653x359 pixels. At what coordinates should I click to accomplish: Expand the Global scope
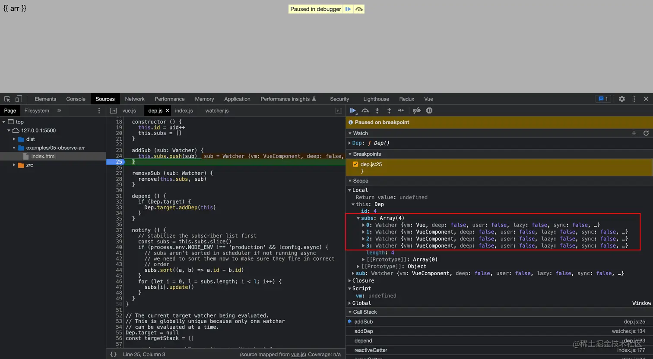coord(350,303)
